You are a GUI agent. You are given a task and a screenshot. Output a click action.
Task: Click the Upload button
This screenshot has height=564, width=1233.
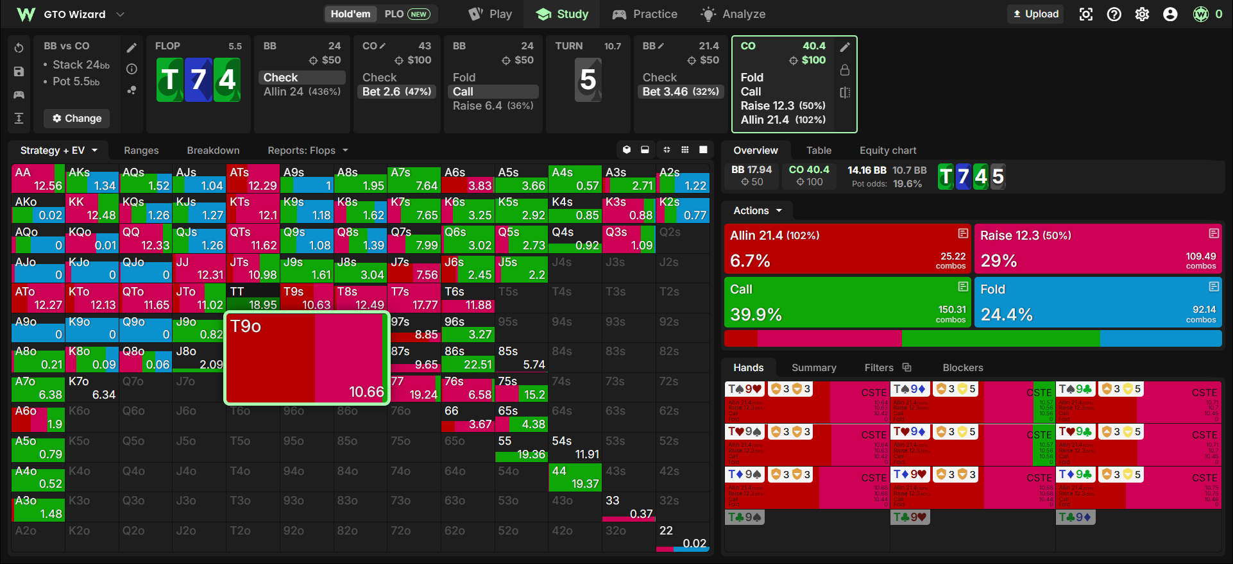pos(1035,14)
